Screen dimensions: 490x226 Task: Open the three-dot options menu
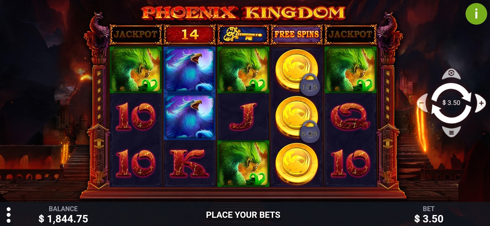pyautogui.click(x=8, y=215)
